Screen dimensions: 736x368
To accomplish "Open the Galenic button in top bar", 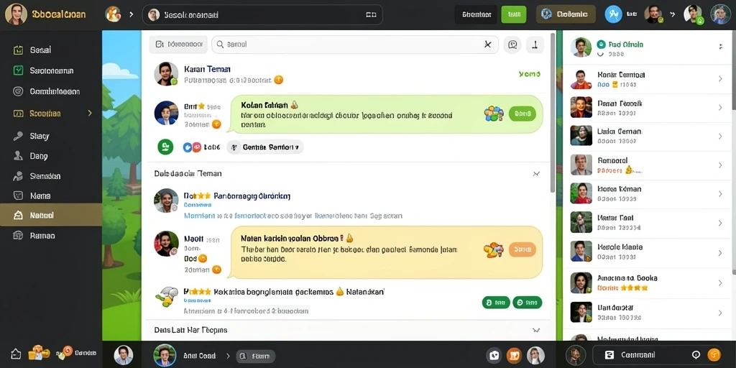I will [566, 14].
